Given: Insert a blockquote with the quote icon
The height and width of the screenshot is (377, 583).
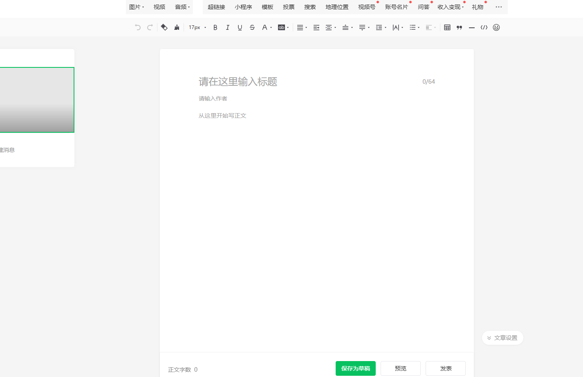Looking at the screenshot, I should point(460,27).
